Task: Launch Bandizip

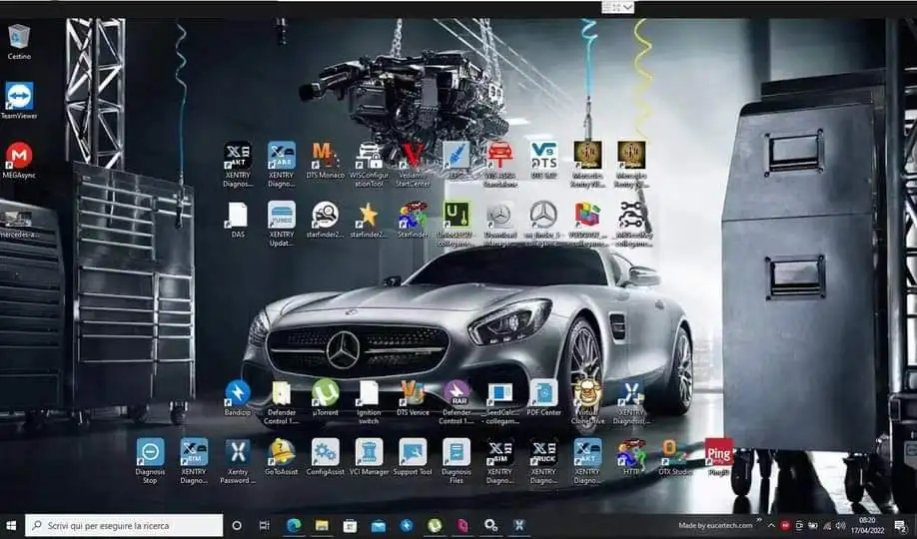Action: 238,397
